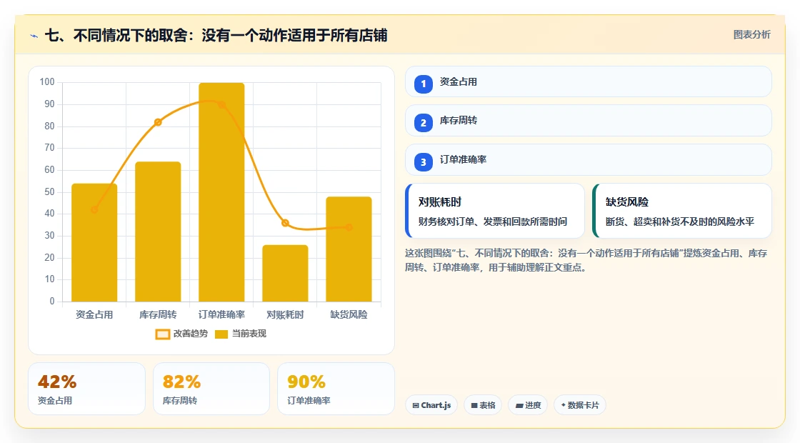This screenshot has height=443, width=800.
Task: Toggle the 改善趋势 legend swatch
Action: pos(162,334)
